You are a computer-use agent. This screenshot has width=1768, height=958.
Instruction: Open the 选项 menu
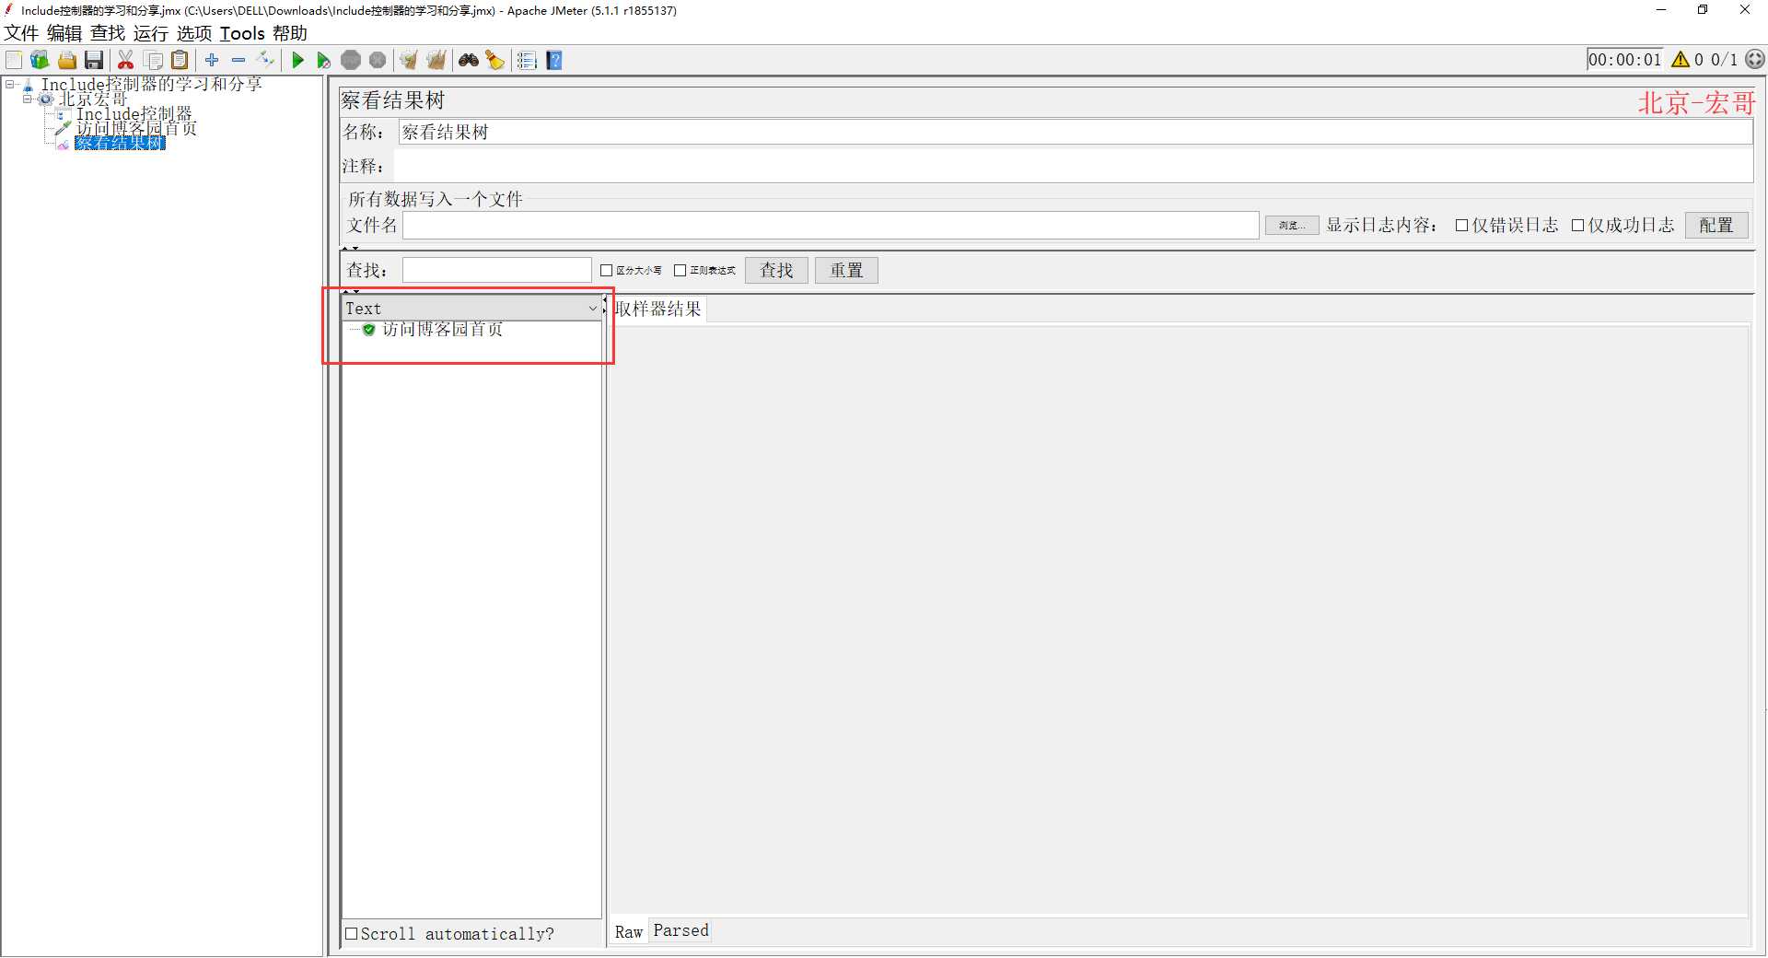point(194,33)
